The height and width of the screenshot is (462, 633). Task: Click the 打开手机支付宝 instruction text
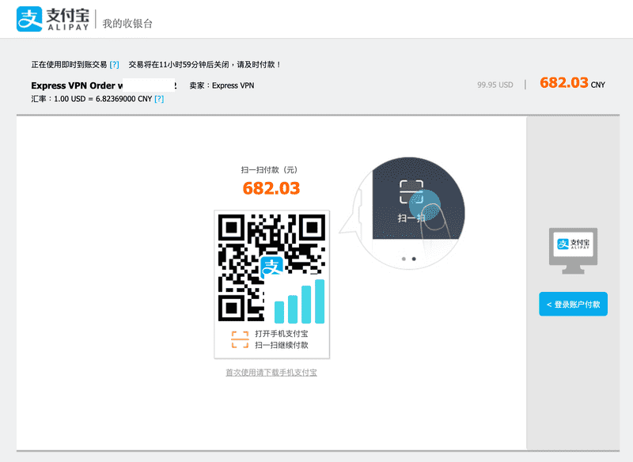pos(282,334)
